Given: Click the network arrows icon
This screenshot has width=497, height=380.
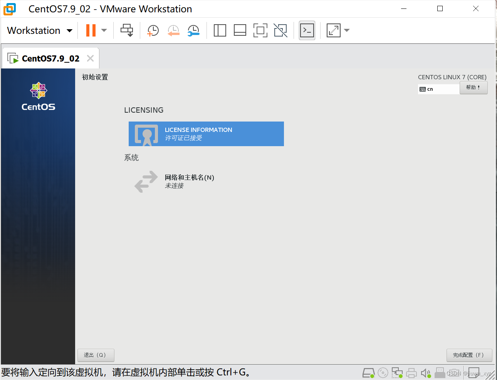Looking at the screenshot, I should point(146,182).
